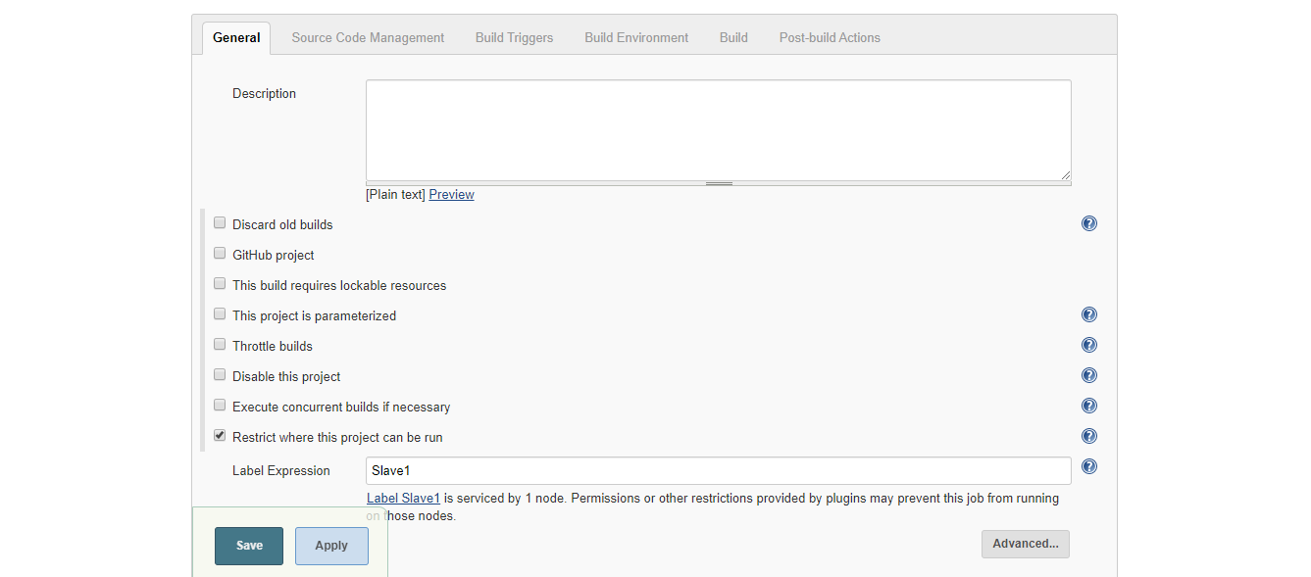Image resolution: width=1311 pixels, height=577 pixels.
Task: Enable This project is parameterized
Action: (x=220, y=314)
